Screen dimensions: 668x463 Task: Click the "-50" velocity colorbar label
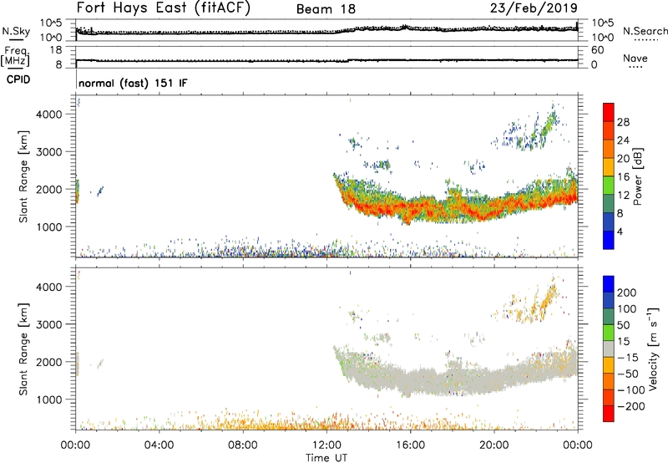[628, 374]
